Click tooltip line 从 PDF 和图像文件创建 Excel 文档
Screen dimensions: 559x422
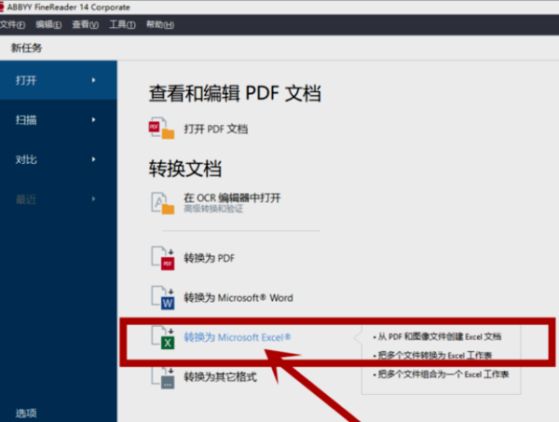437,336
